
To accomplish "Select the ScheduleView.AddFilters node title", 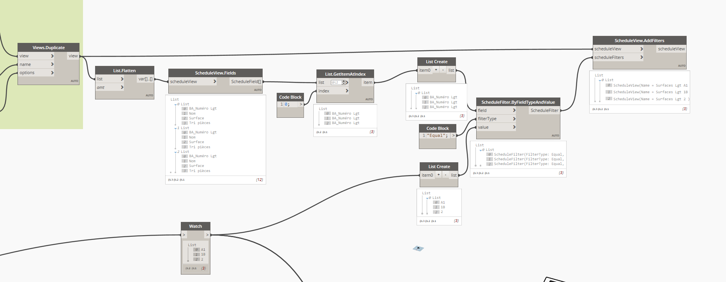I will coord(639,41).
